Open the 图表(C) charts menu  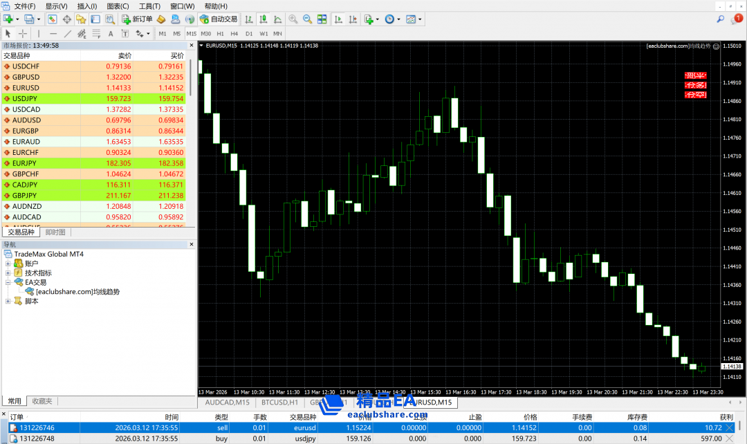[118, 6]
